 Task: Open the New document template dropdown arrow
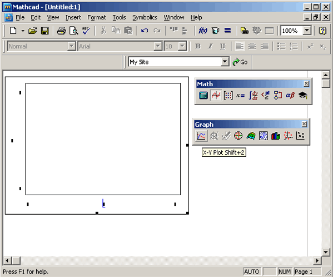tap(23, 31)
